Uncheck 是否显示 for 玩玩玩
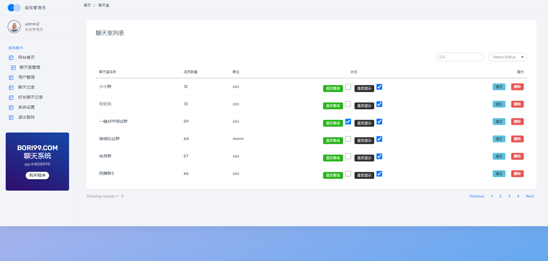This screenshot has width=548, height=261. [379, 104]
